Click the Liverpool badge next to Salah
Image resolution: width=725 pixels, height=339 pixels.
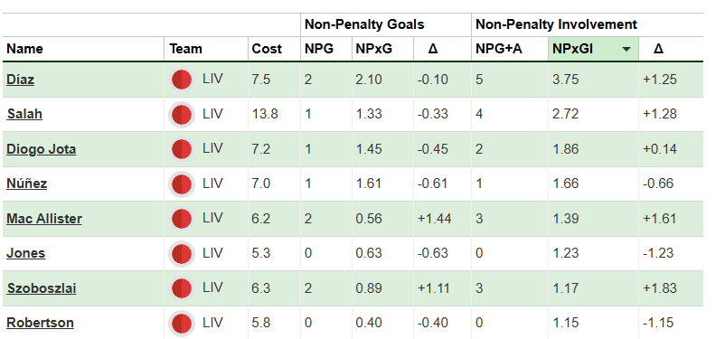[181, 114]
